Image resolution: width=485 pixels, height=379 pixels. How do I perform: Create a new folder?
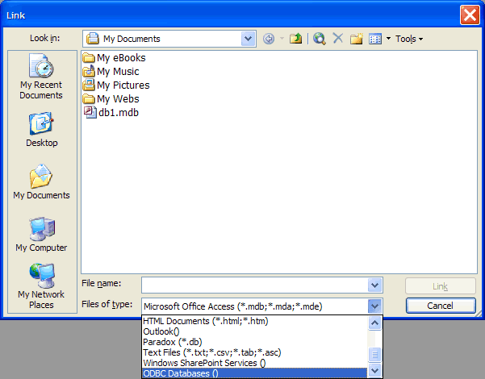pos(357,39)
